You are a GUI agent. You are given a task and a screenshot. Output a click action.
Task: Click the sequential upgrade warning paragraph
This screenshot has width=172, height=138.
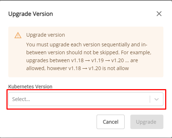[89, 56]
